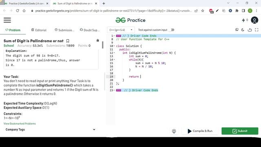The width and height of the screenshot is (261, 147).
Task: Switch to the Editorial tab
Action: click(39, 30)
